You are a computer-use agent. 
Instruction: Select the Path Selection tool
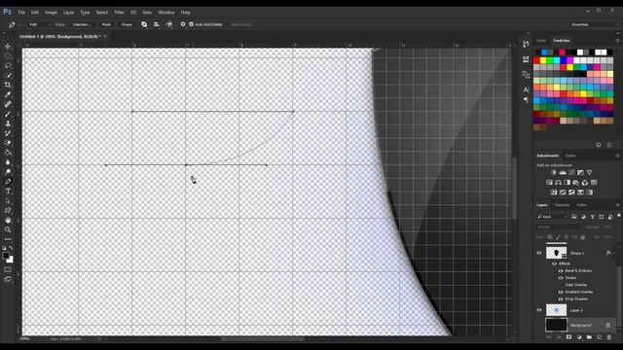tap(8, 201)
